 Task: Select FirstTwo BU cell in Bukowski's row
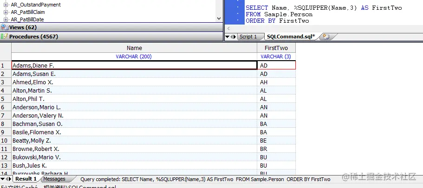pos(277,157)
